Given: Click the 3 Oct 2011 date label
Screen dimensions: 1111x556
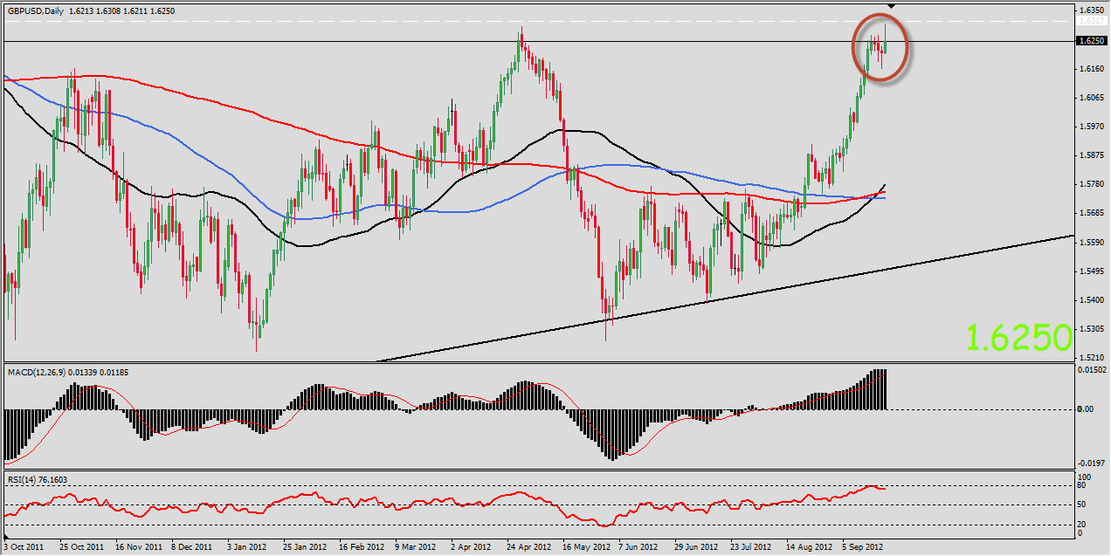Looking at the screenshot, I should pyautogui.click(x=24, y=547).
